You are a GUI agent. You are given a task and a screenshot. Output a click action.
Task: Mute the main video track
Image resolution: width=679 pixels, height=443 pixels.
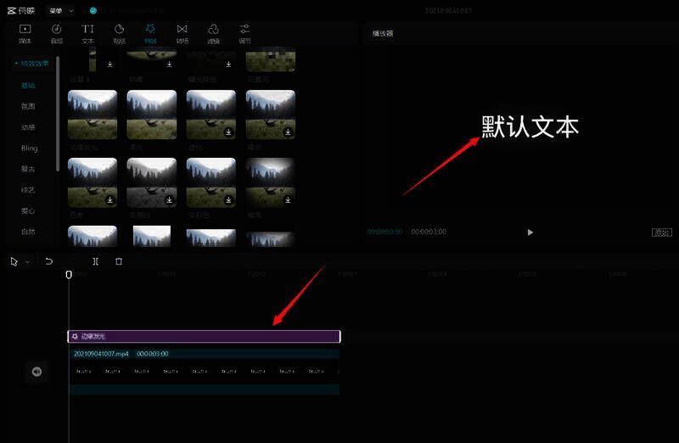tap(36, 372)
